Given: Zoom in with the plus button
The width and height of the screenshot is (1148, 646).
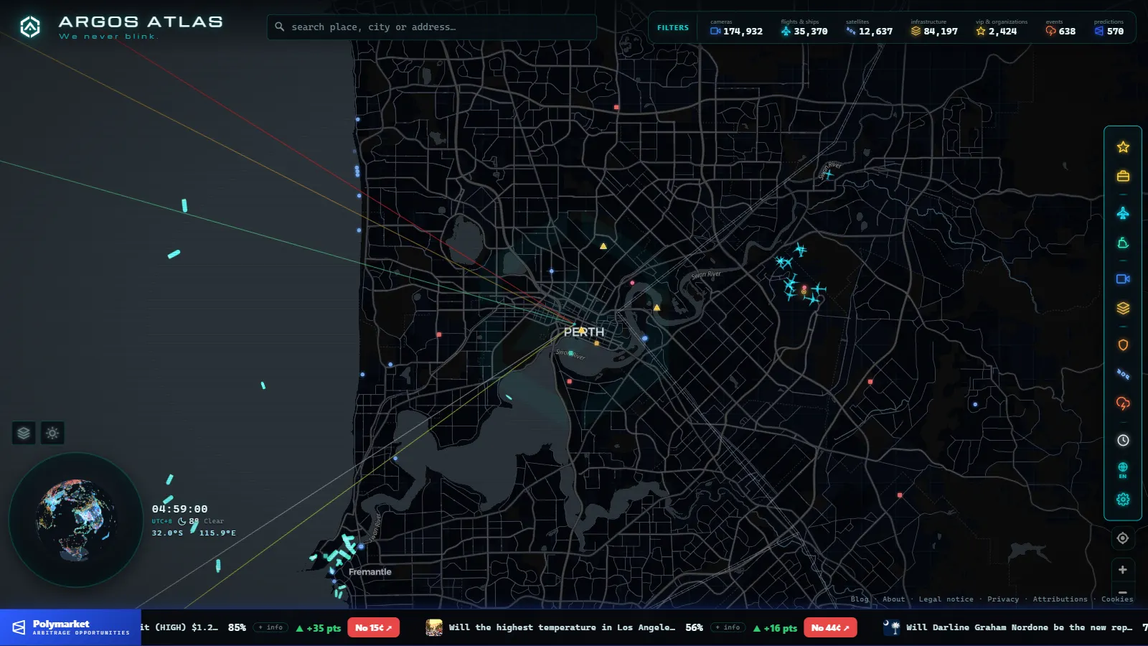Looking at the screenshot, I should pos(1123,570).
